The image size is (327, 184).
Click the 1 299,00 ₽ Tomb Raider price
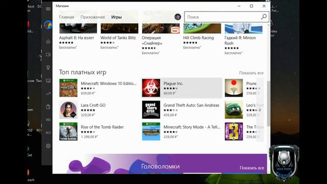pyautogui.click(x=89, y=137)
